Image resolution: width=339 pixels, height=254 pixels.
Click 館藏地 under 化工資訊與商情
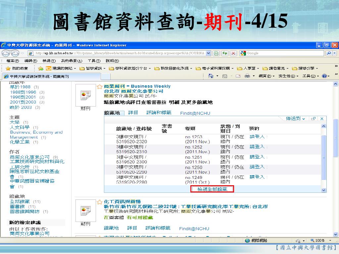click(111, 228)
